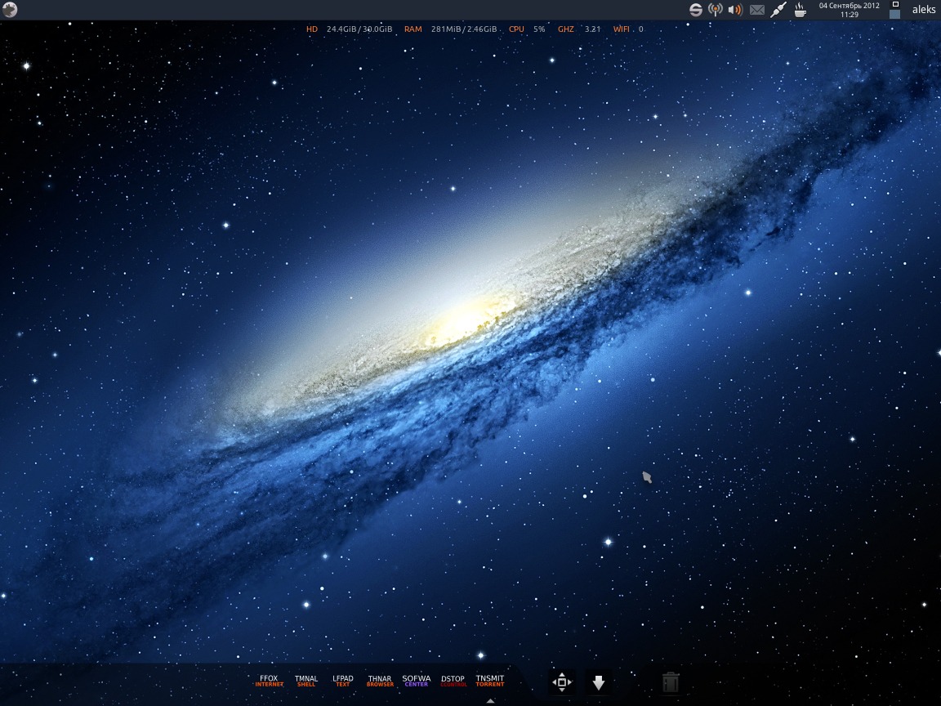Open the SOFWA Center launcher

417,681
